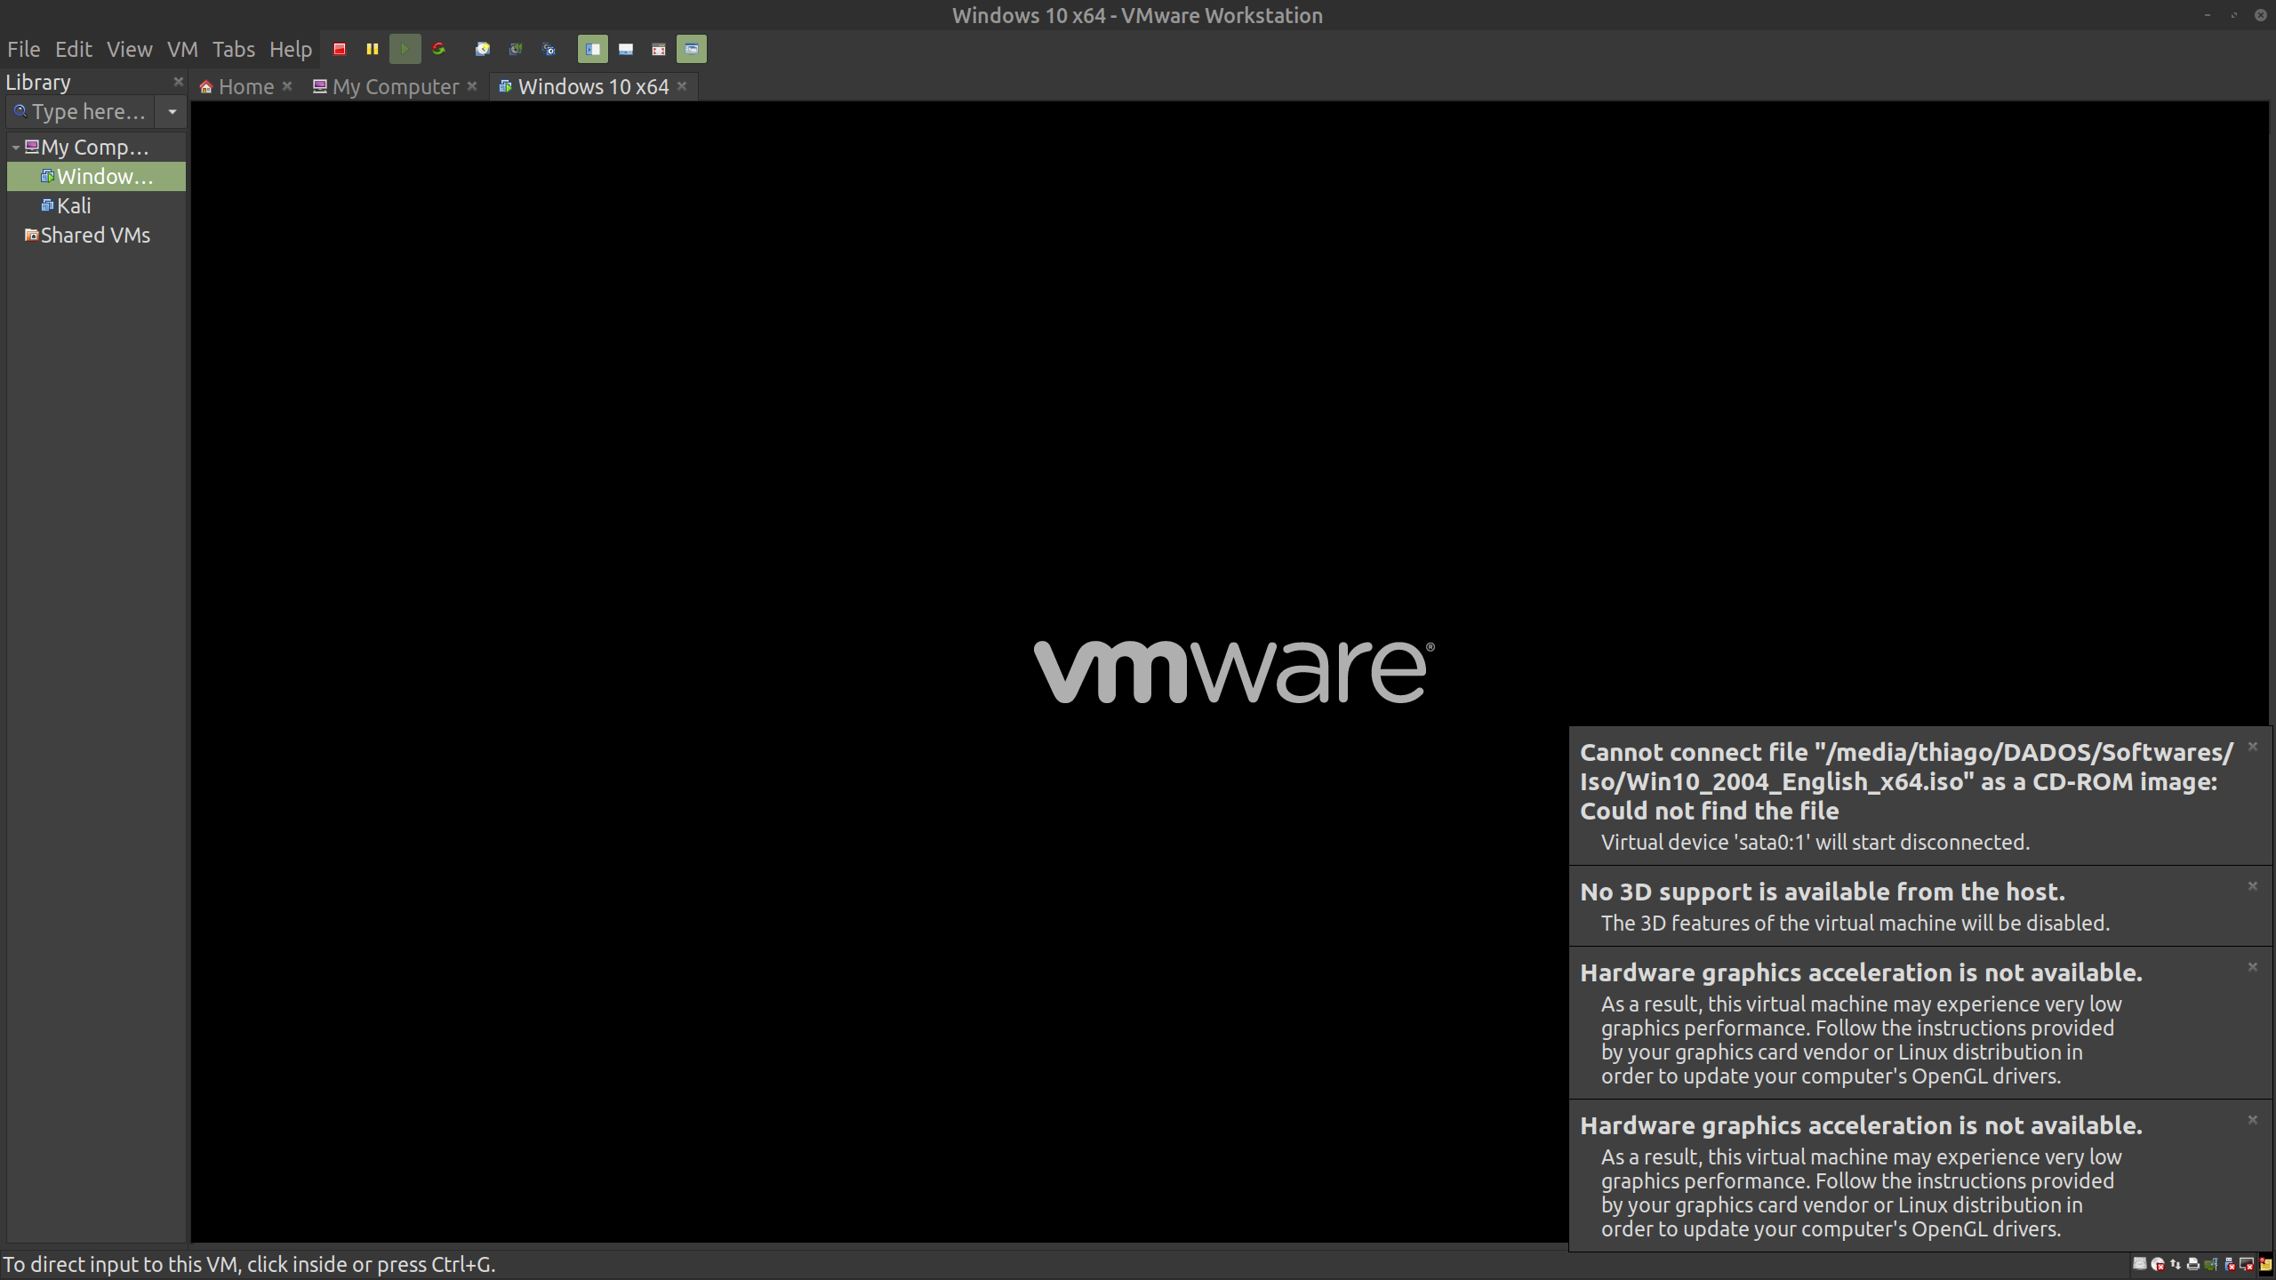This screenshot has width=2276, height=1280.
Task: Dismiss the No 3D support notification
Action: coord(2253,885)
